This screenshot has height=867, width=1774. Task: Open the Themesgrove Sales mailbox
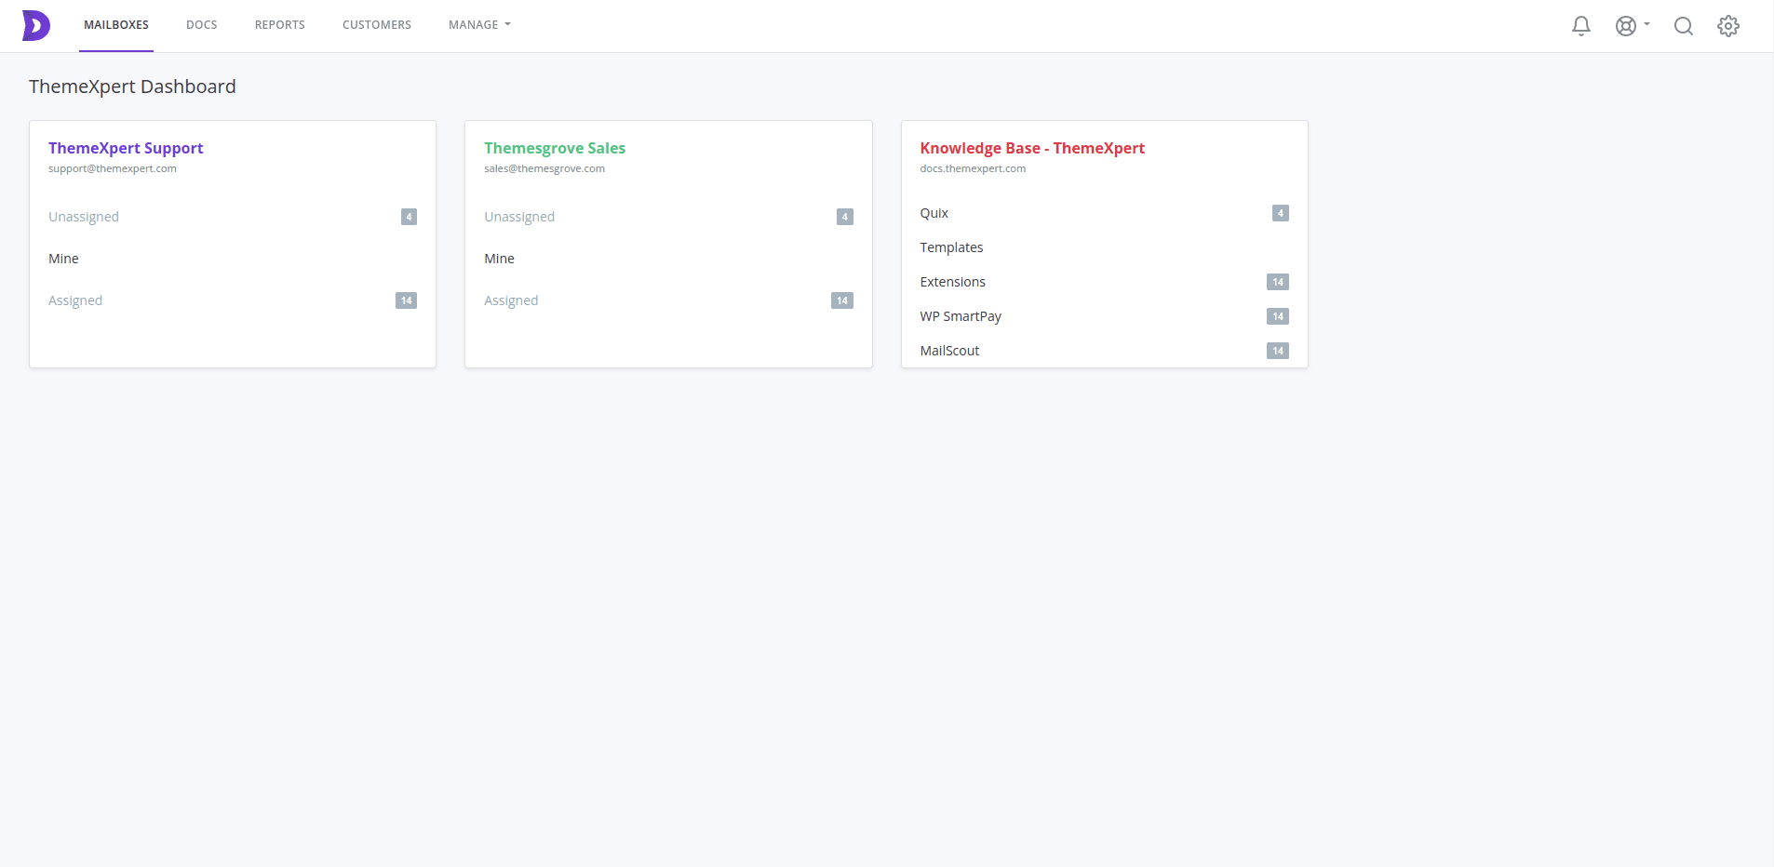pos(555,148)
